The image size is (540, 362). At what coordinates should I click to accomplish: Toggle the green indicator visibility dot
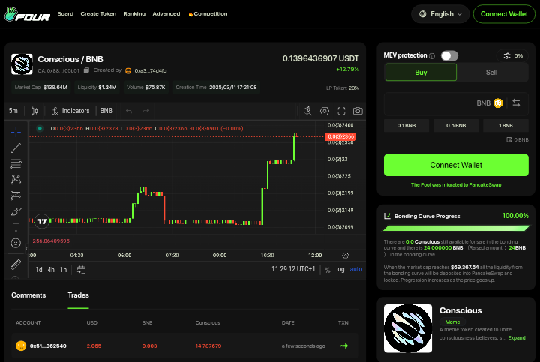pos(40,128)
